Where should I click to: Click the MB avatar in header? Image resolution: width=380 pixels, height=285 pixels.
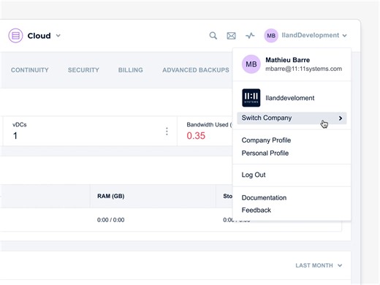(x=271, y=36)
